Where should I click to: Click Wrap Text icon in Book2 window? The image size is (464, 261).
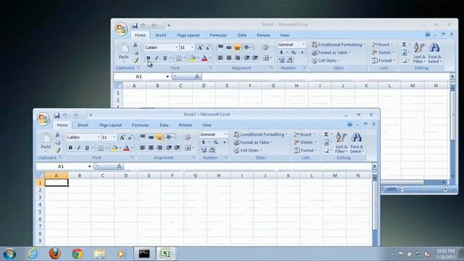pos(188,137)
